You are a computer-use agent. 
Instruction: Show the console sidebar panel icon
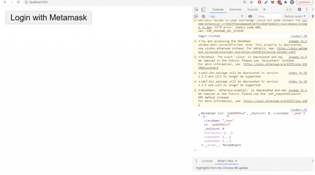pos(196,17)
